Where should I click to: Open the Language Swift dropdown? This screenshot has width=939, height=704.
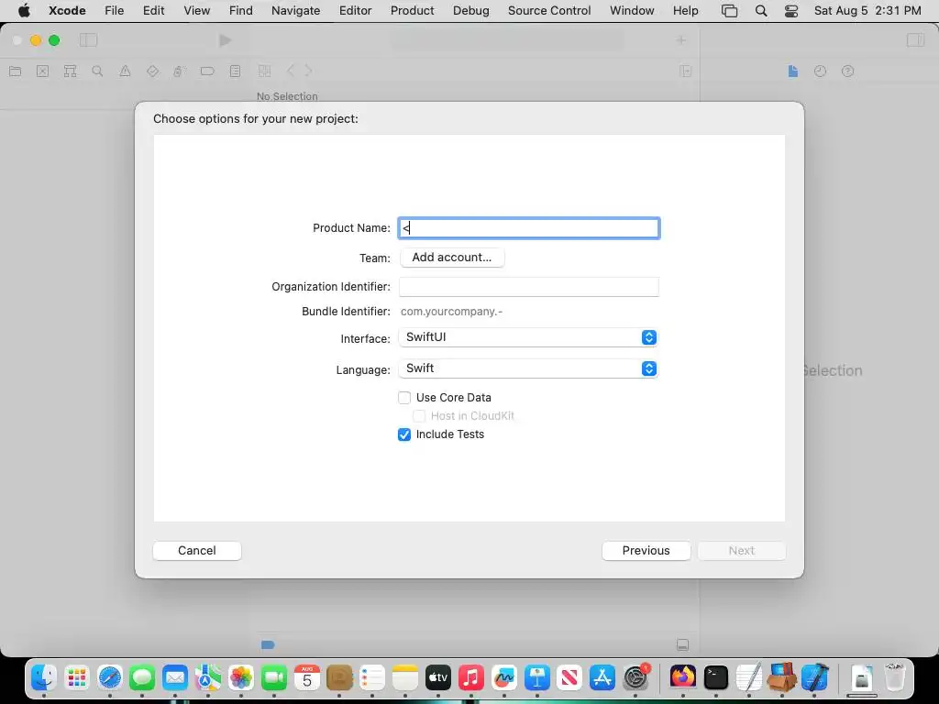click(528, 368)
